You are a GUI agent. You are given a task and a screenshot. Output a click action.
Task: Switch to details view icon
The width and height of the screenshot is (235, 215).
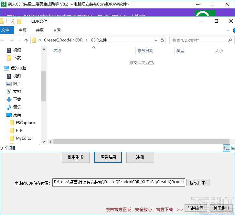coord(227,148)
